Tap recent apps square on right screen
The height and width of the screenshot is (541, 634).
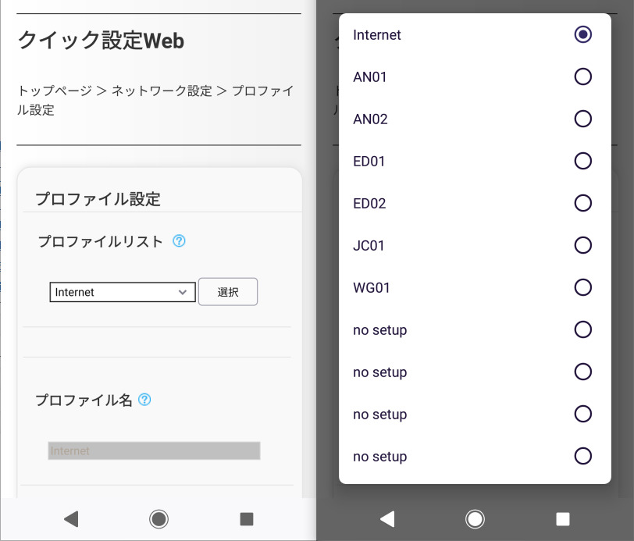pos(563,518)
